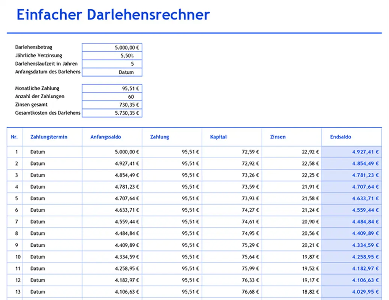Screen dimensions: 389x300
Task: Select Anzahl der Zahlungen value 60
Action: click(112, 97)
